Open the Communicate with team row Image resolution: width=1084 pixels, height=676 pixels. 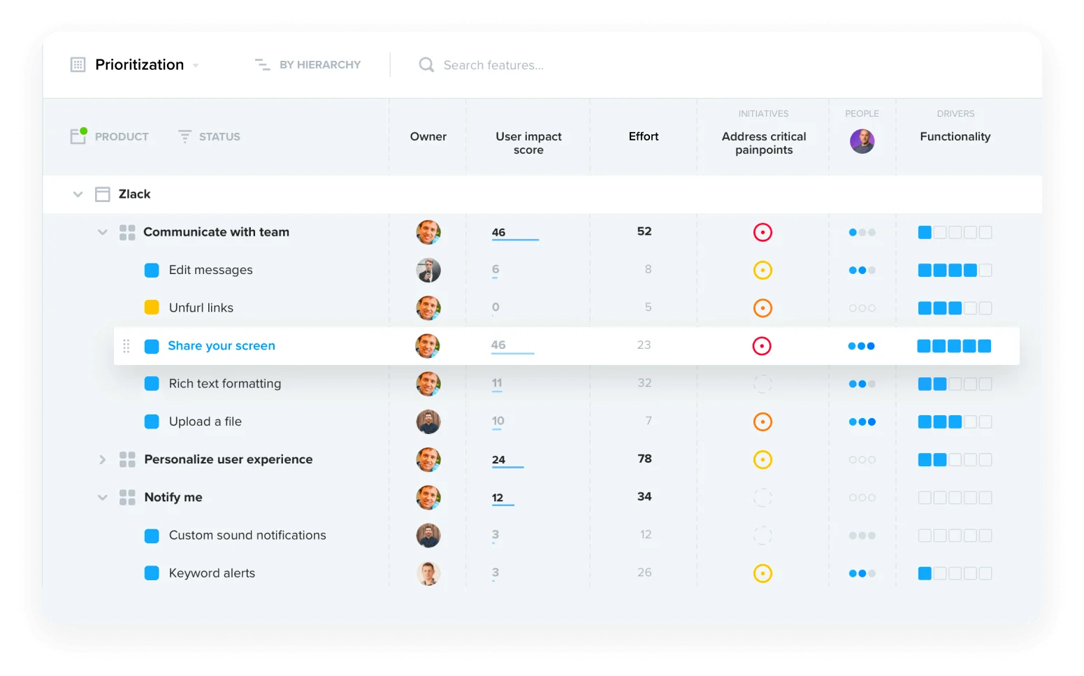[217, 232]
